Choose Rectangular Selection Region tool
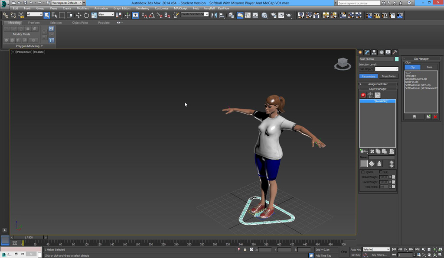The image size is (444, 258). click(x=62, y=15)
